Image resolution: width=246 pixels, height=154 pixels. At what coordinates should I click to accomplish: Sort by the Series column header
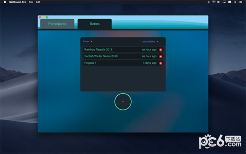(x=87, y=41)
